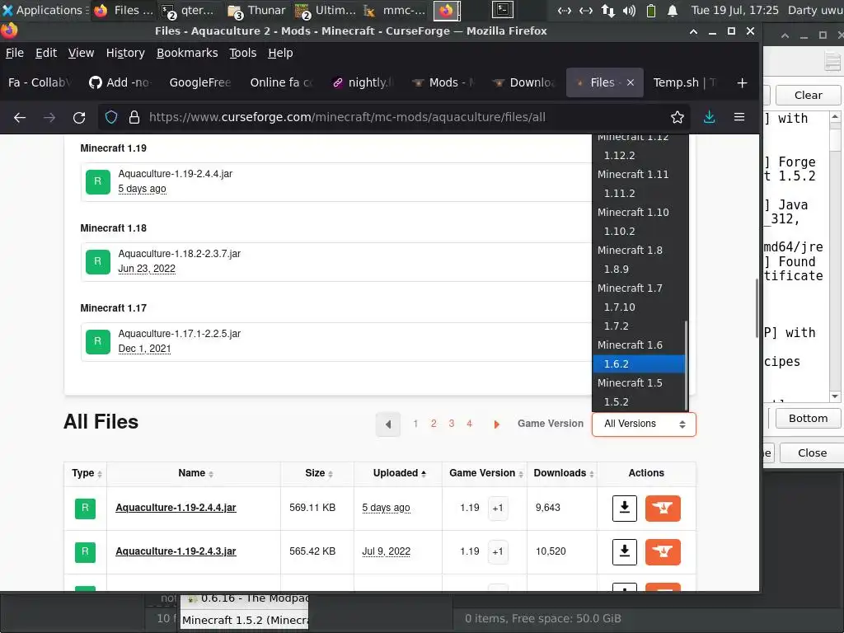View site security padlock info
Screen dimensions: 844x633
pyautogui.click(x=134, y=117)
